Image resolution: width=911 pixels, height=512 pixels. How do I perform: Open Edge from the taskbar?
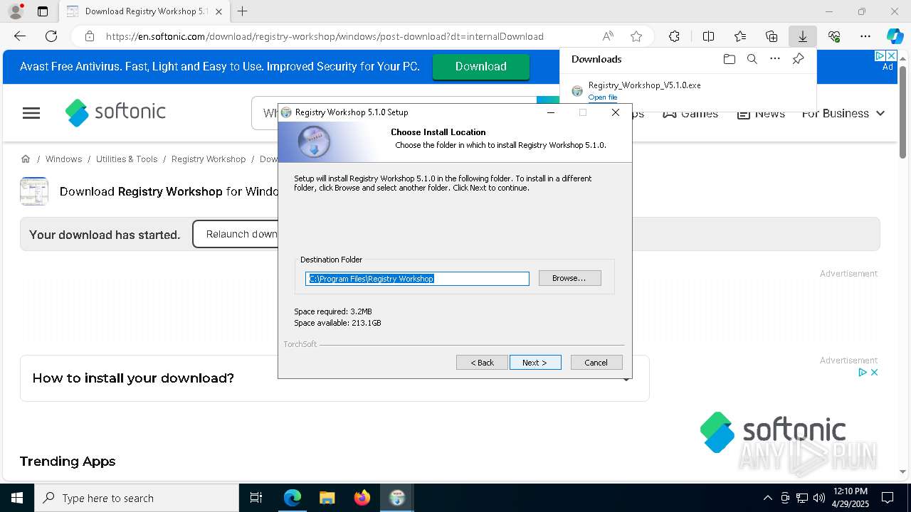tap(293, 498)
